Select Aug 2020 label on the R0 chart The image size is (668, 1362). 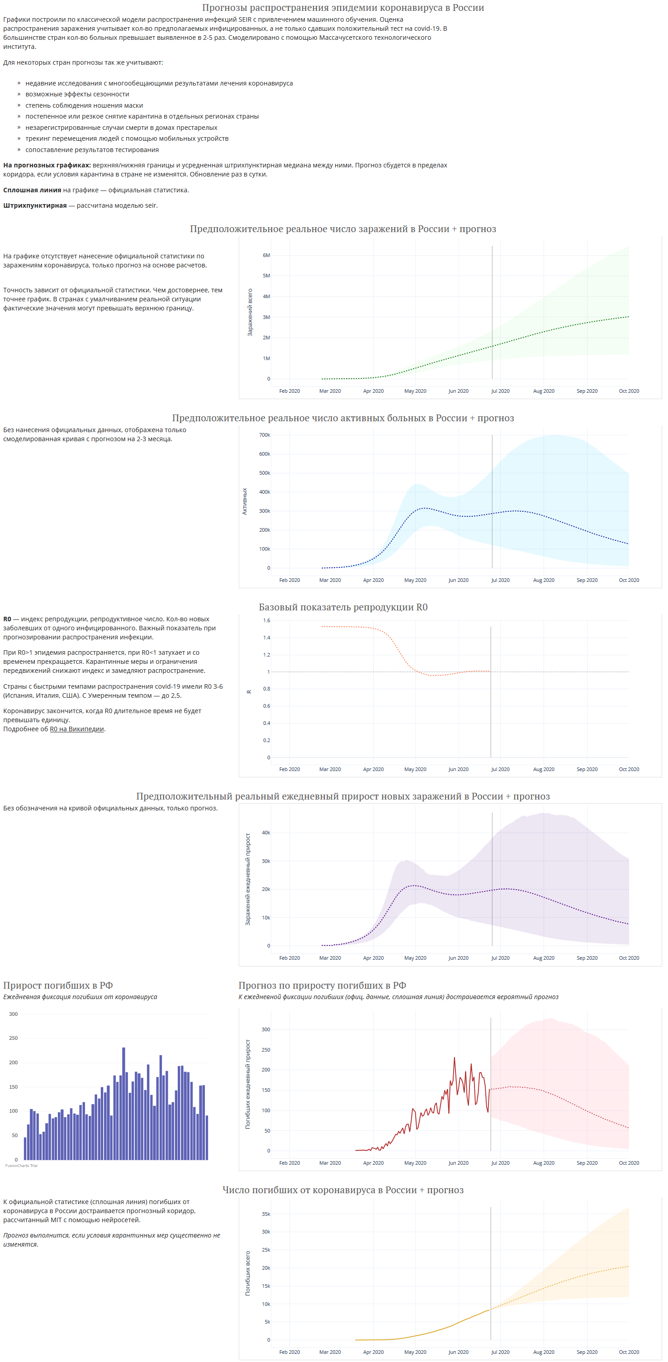[x=543, y=769]
